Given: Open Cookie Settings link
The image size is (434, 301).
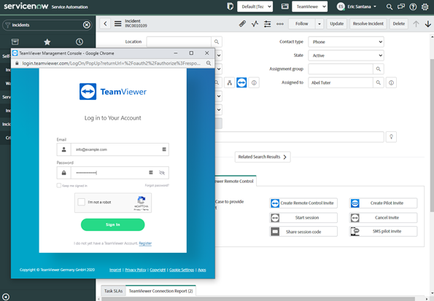Looking at the screenshot, I should [182, 270].
